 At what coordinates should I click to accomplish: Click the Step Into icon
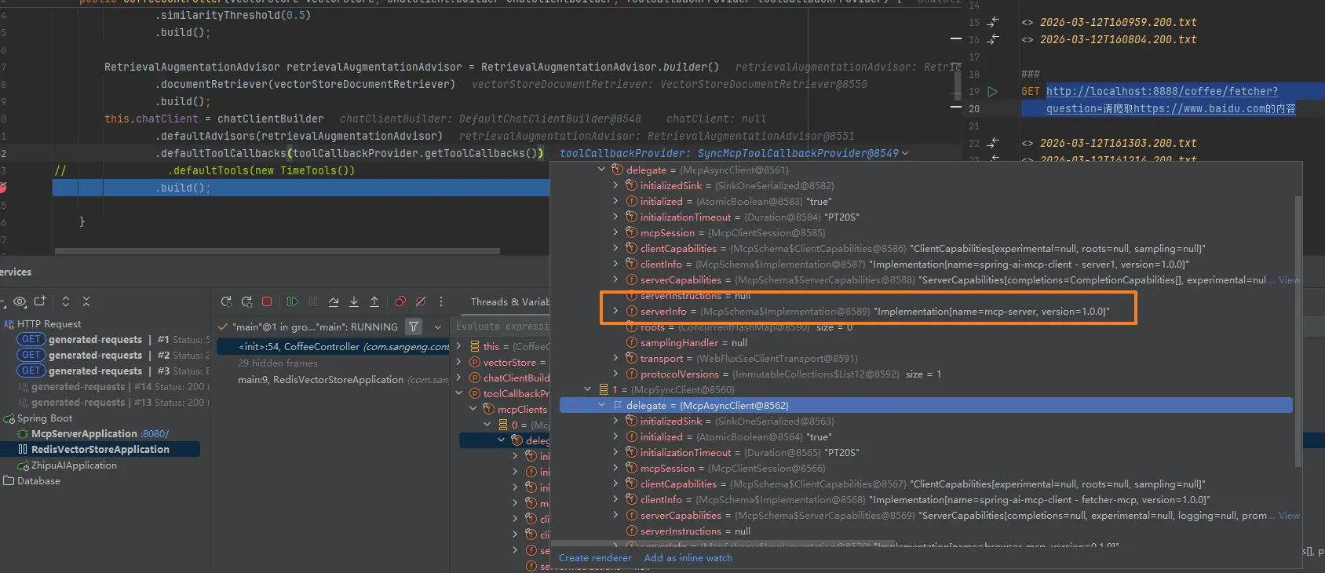[x=354, y=301]
